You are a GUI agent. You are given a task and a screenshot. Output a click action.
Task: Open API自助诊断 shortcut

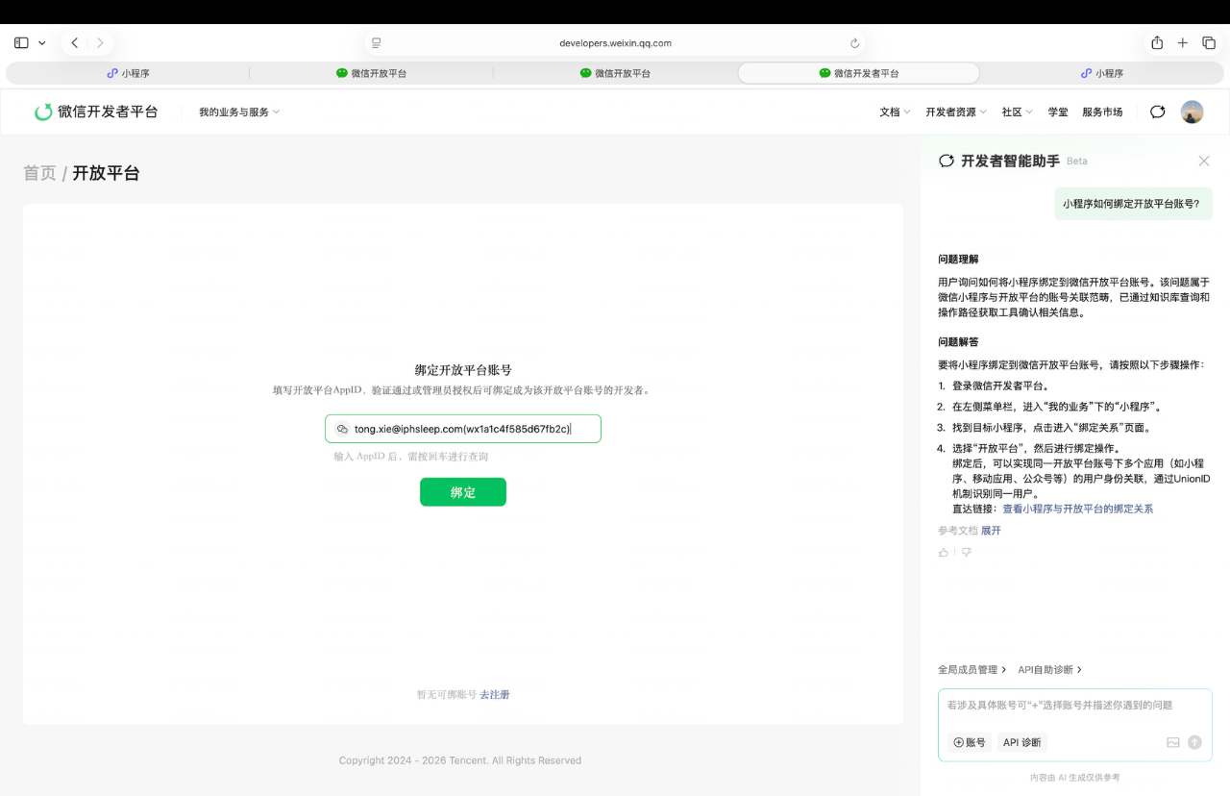tap(1049, 670)
